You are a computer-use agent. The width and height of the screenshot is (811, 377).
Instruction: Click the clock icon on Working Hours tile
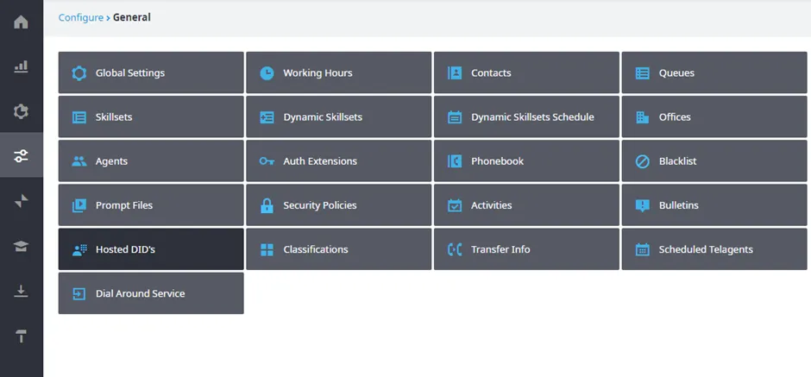tap(267, 73)
